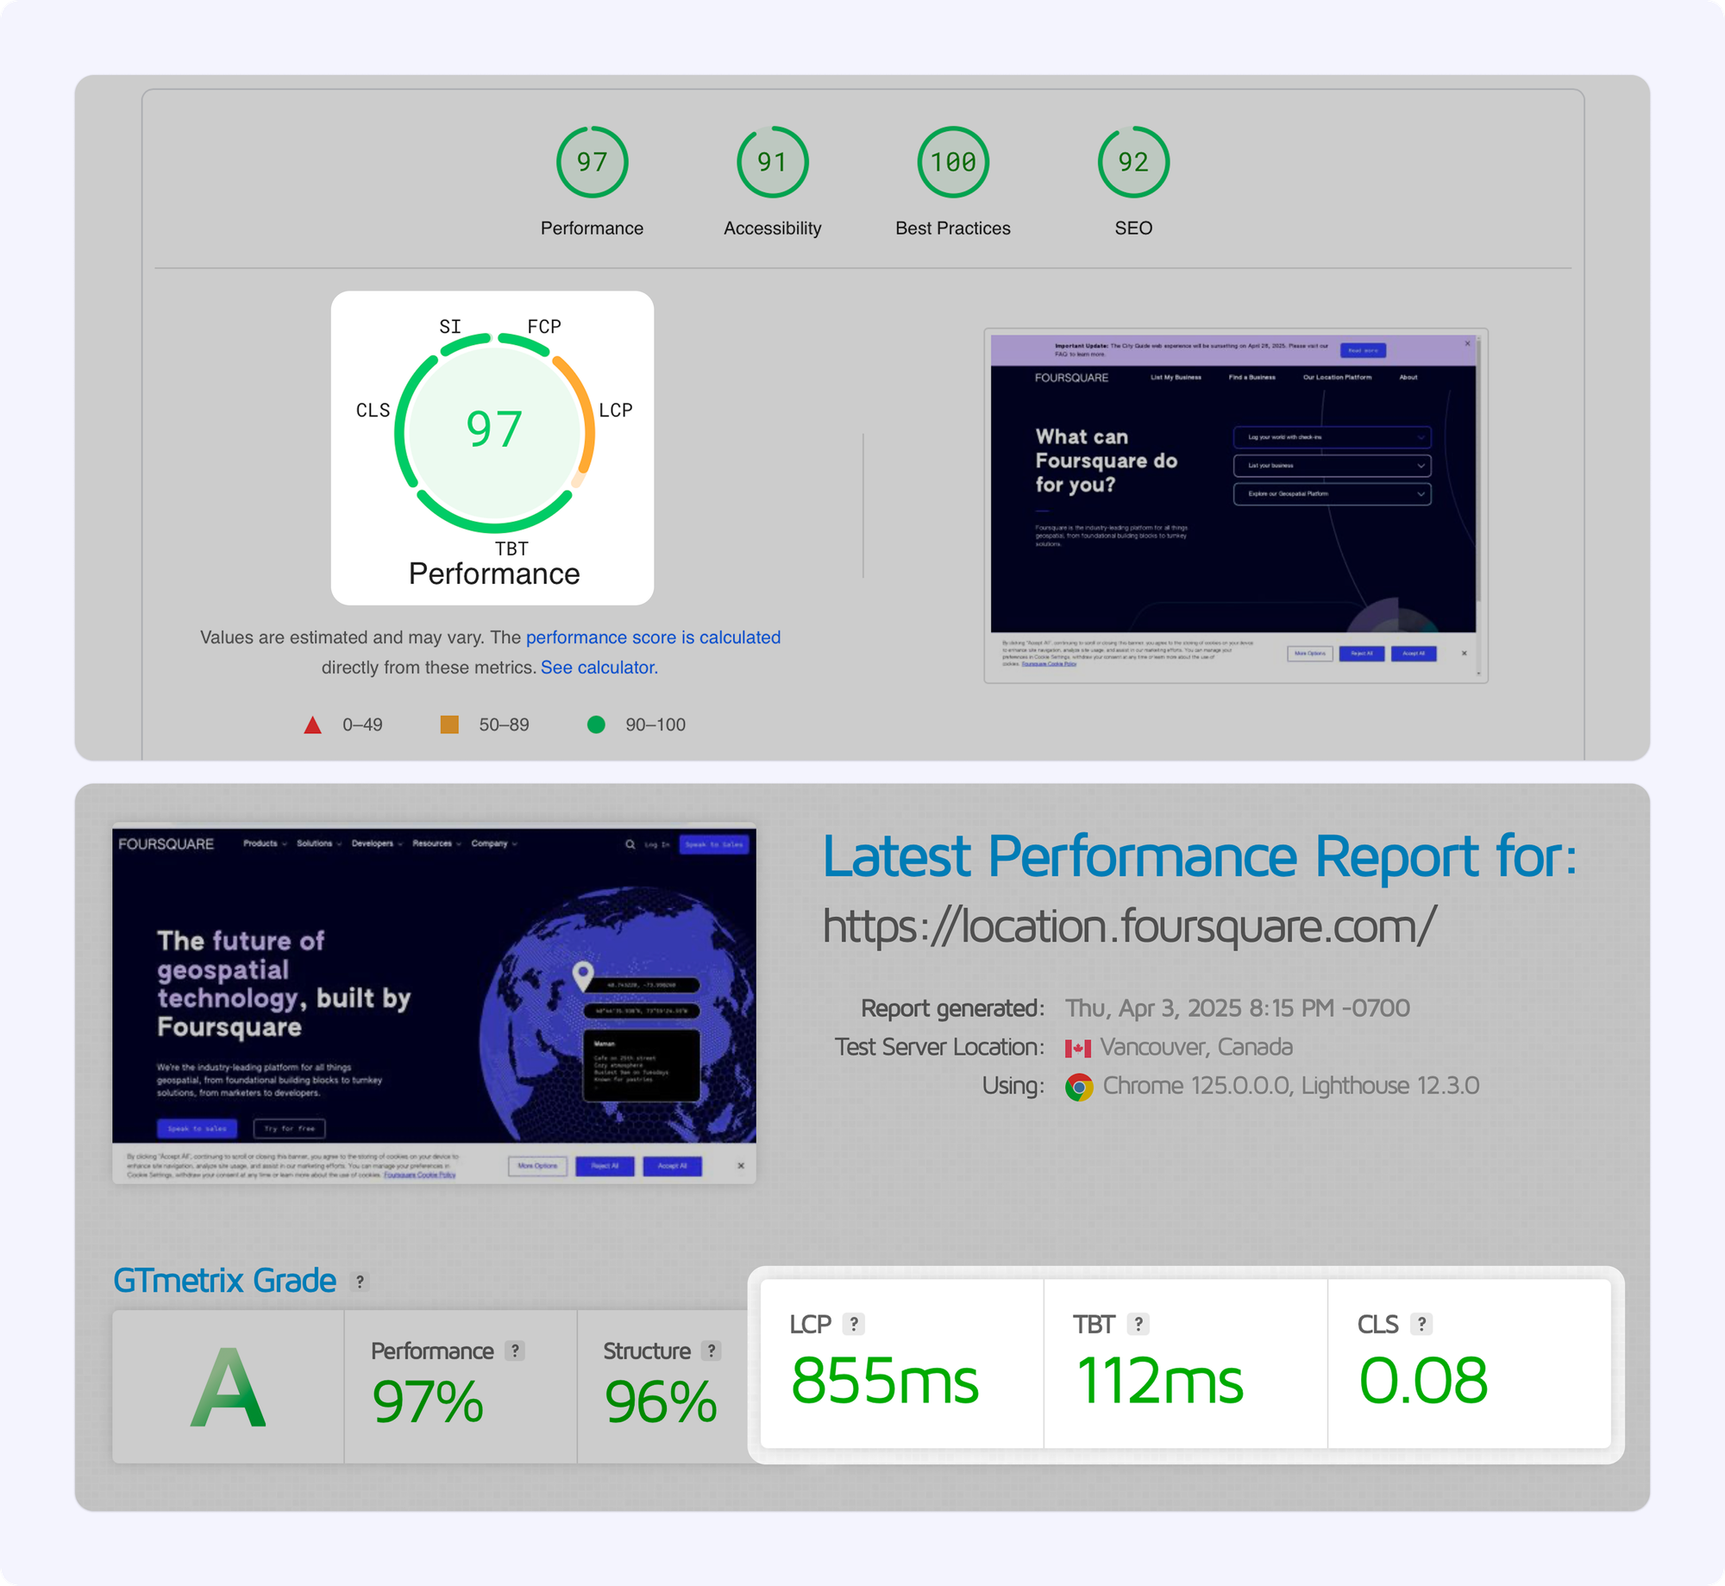Click the 'Test Server Location:' label

(x=939, y=1047)
